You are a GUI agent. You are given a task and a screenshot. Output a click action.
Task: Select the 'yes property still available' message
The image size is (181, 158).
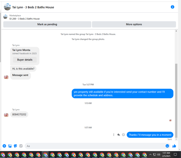coord(122,94)
